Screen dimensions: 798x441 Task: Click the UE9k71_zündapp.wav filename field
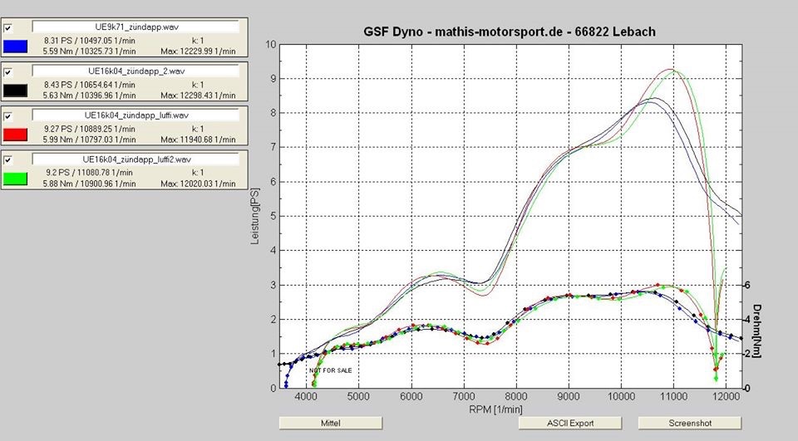(136, 27)
